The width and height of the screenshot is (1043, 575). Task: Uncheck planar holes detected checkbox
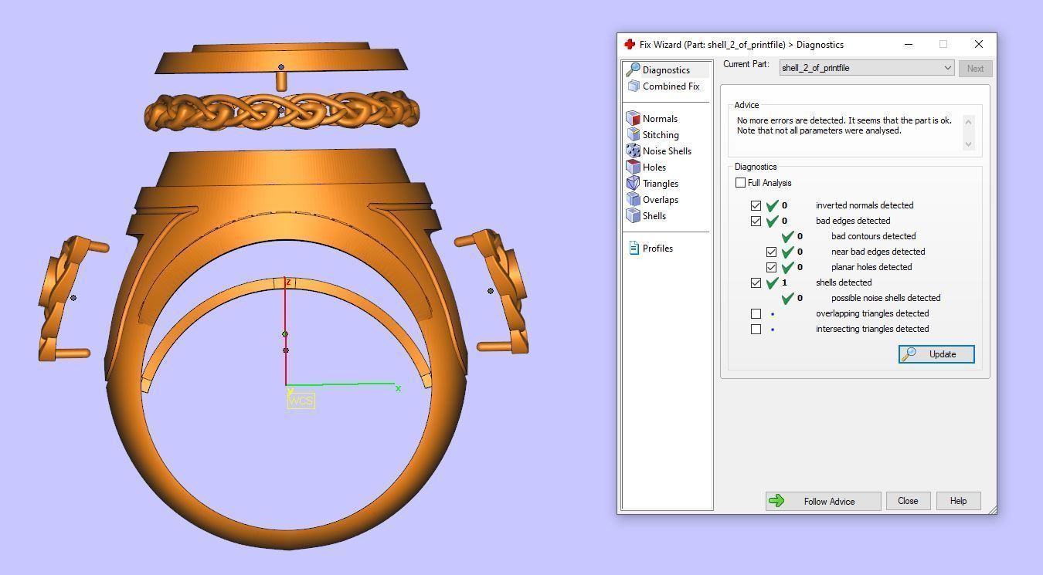click(x=771, y=267)
